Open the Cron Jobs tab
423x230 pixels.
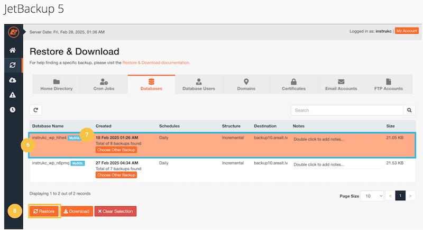pos(104,85)
